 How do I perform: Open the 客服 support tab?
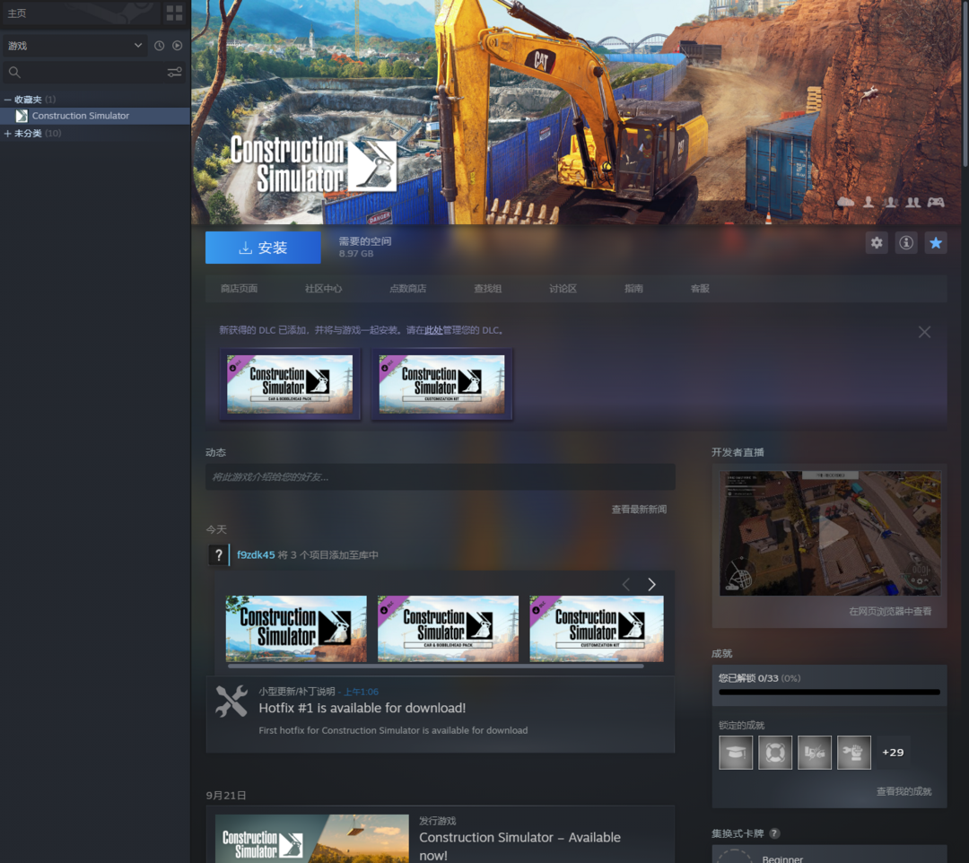700,289
